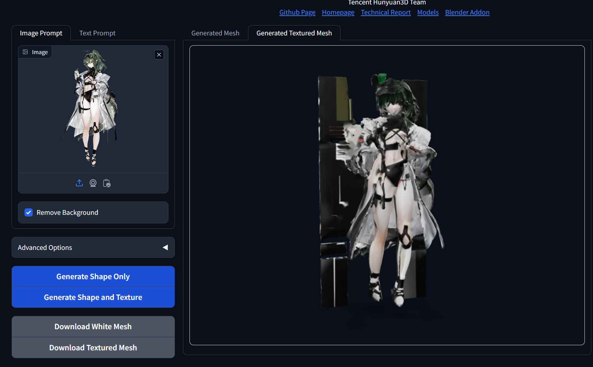The width and height of the screenshot is (593, 367).
Task: Open the Models link
Action: pyautogui.click(x=428, y=12)
